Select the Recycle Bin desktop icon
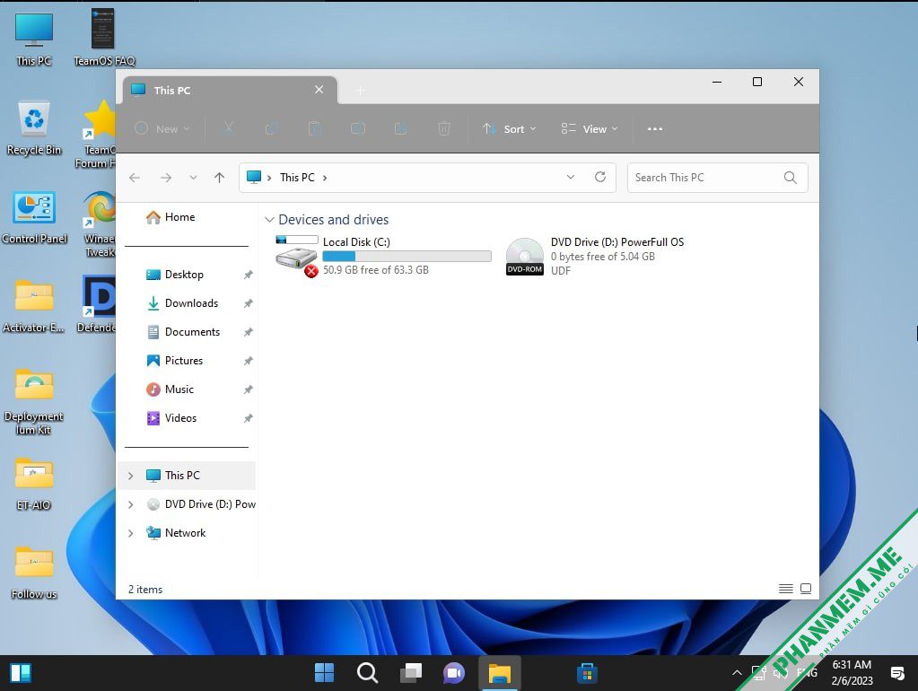918x691 pixels. [x=34, y=129]
